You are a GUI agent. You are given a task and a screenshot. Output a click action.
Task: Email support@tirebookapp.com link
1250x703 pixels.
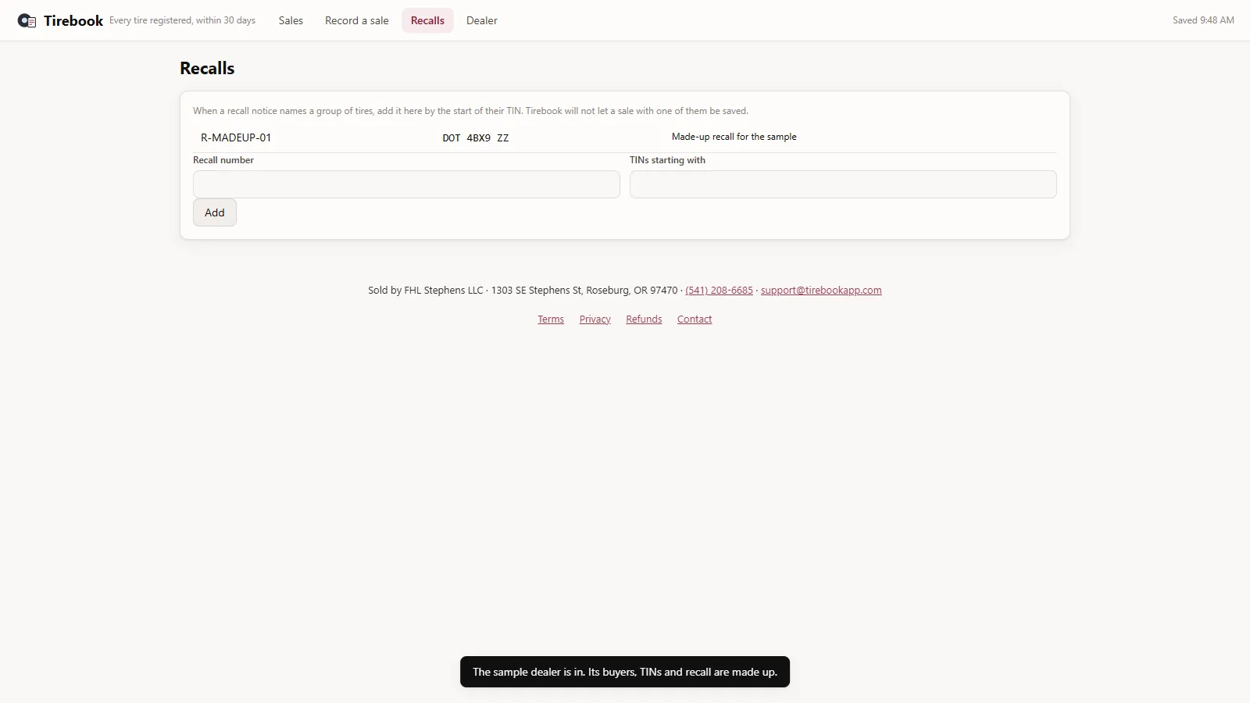tap(821, 290)
